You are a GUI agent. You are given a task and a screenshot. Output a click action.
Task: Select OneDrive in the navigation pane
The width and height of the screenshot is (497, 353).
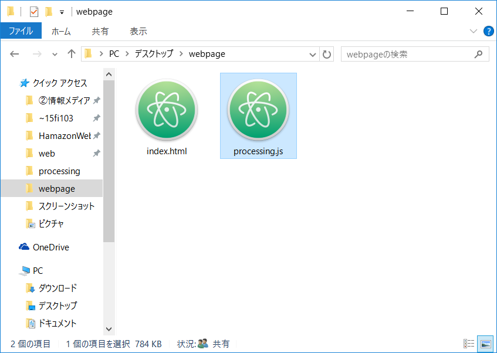51,247
